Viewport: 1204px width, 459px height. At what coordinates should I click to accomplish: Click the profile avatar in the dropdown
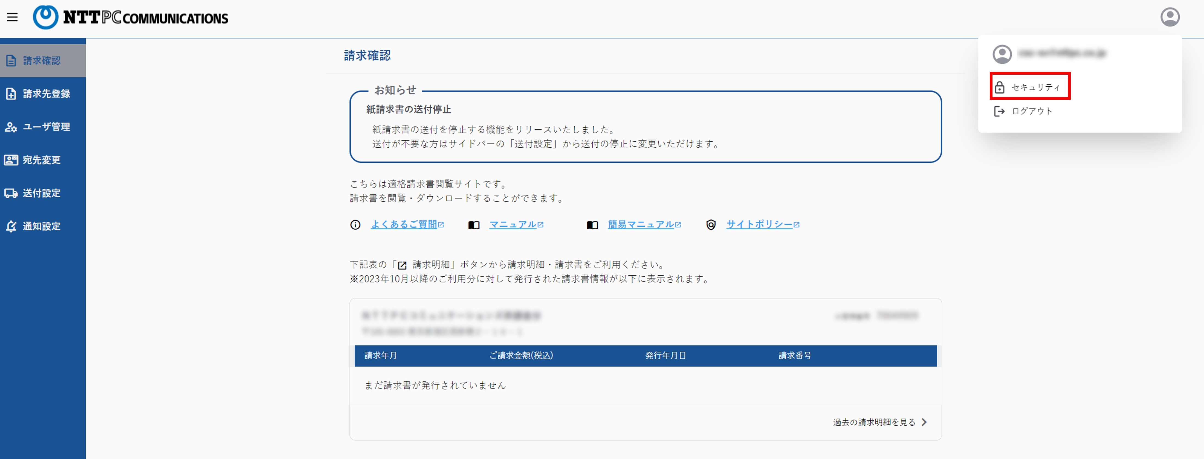point(1002,54)
